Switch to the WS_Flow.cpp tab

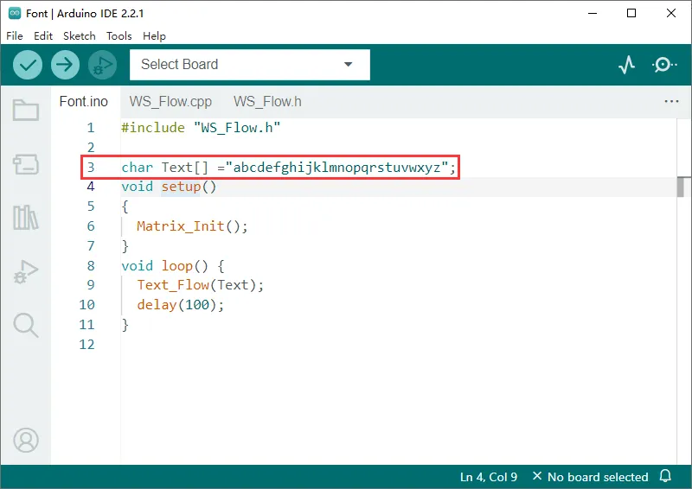170,101
